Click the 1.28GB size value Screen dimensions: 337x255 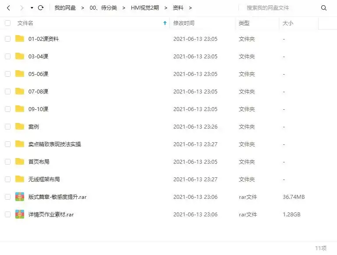pyautogui.click(x=291, y=215)
